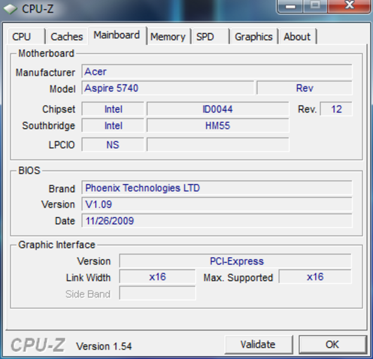Click the Version 1.54 text
Screen dimensions: 373x359
point(104,346)
